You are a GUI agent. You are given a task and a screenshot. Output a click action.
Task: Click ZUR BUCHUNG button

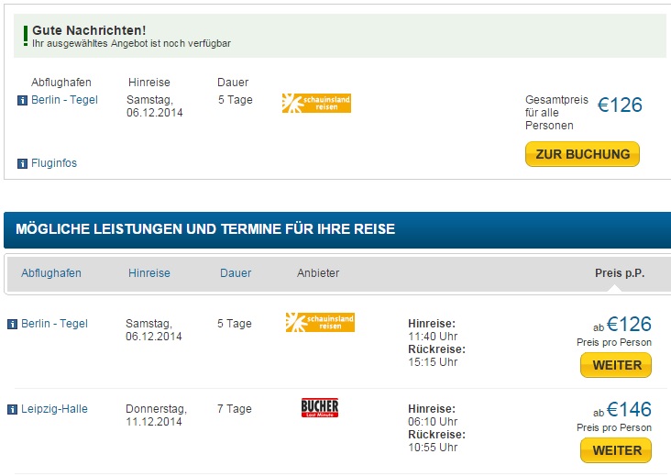pyautogui.click(x=582, y=154)
